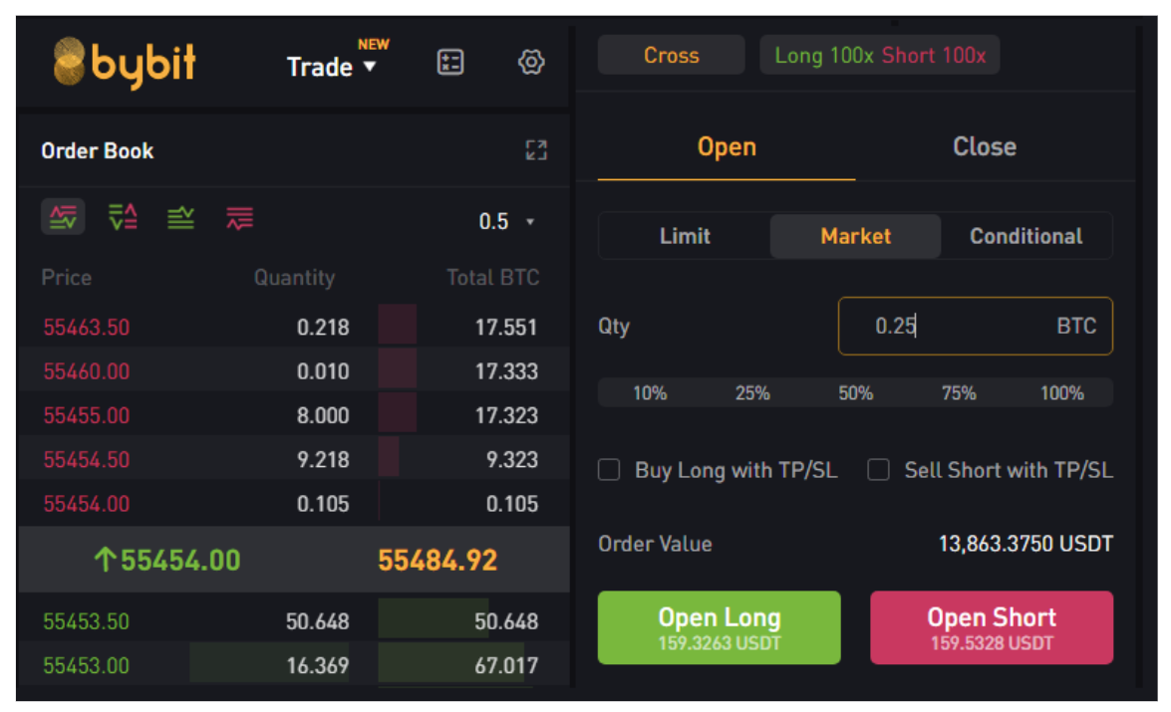Viewport: 1171px width, 712px height.
Task: Open the order list icon next to Trade
Action: click(450, 63)
